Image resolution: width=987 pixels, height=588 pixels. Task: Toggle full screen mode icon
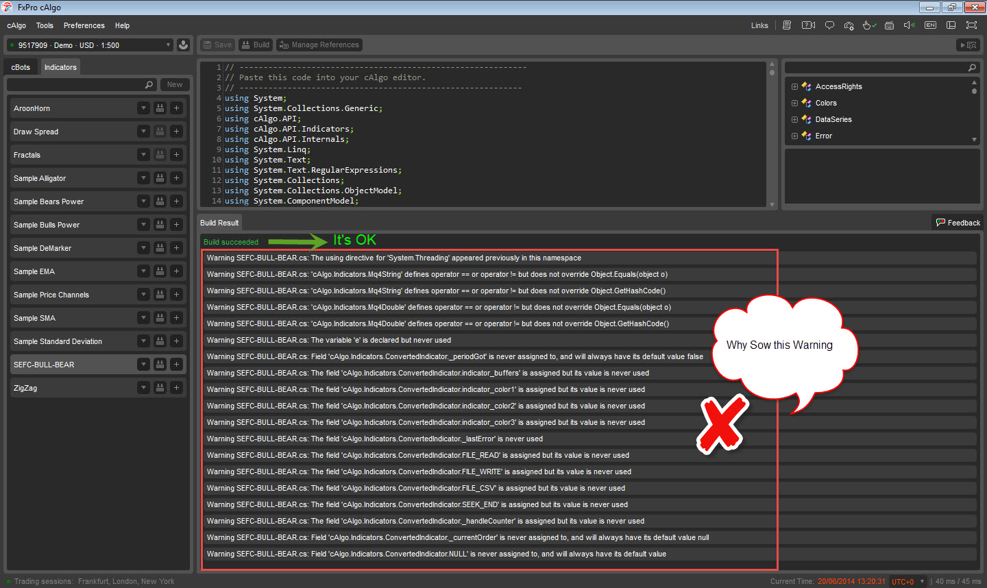(971, 25)
